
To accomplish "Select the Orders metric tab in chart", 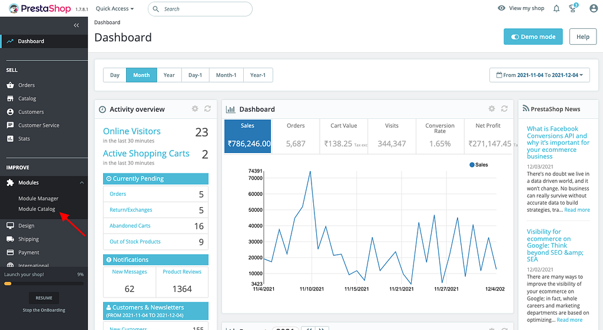I will coord(296,136).
